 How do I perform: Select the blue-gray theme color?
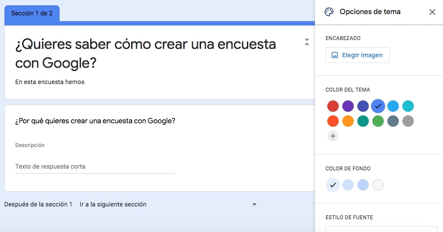tap(393, 121)
